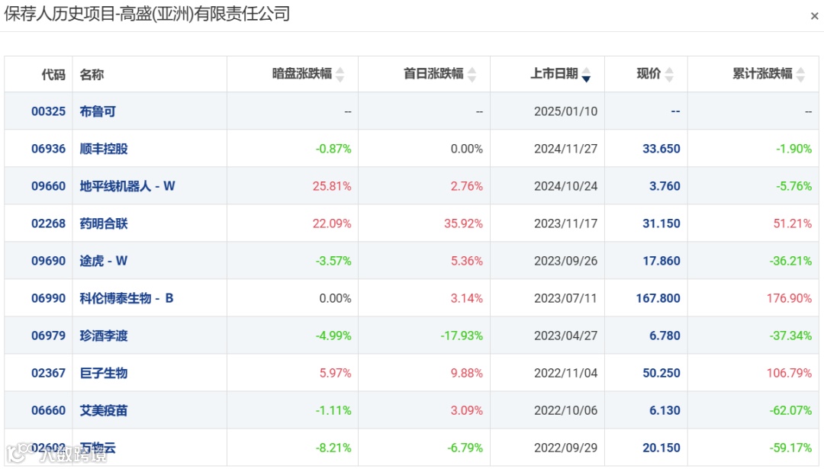
Task: Select cumulative change -37.34%
Action: [x=790, y=335]
